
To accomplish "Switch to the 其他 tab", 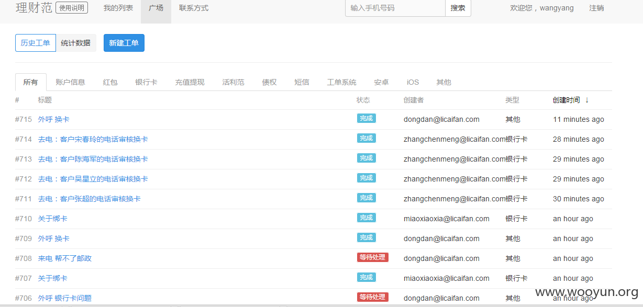I will tap(444, 82).
